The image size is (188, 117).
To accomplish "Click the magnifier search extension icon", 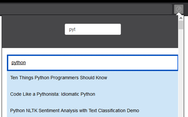I will 179,9.
